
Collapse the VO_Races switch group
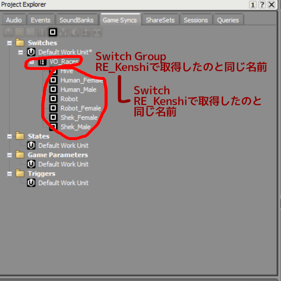(x=32, y=62)
